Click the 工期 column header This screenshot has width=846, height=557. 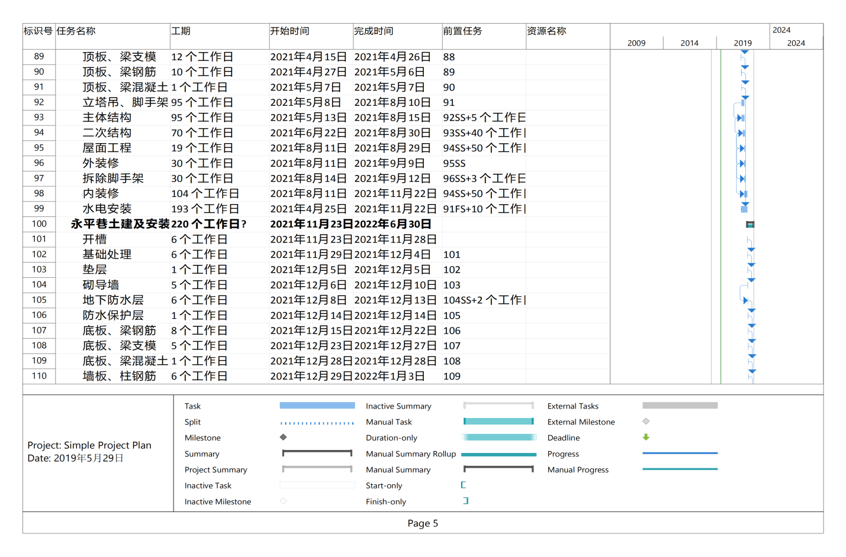tap(181, 31)
